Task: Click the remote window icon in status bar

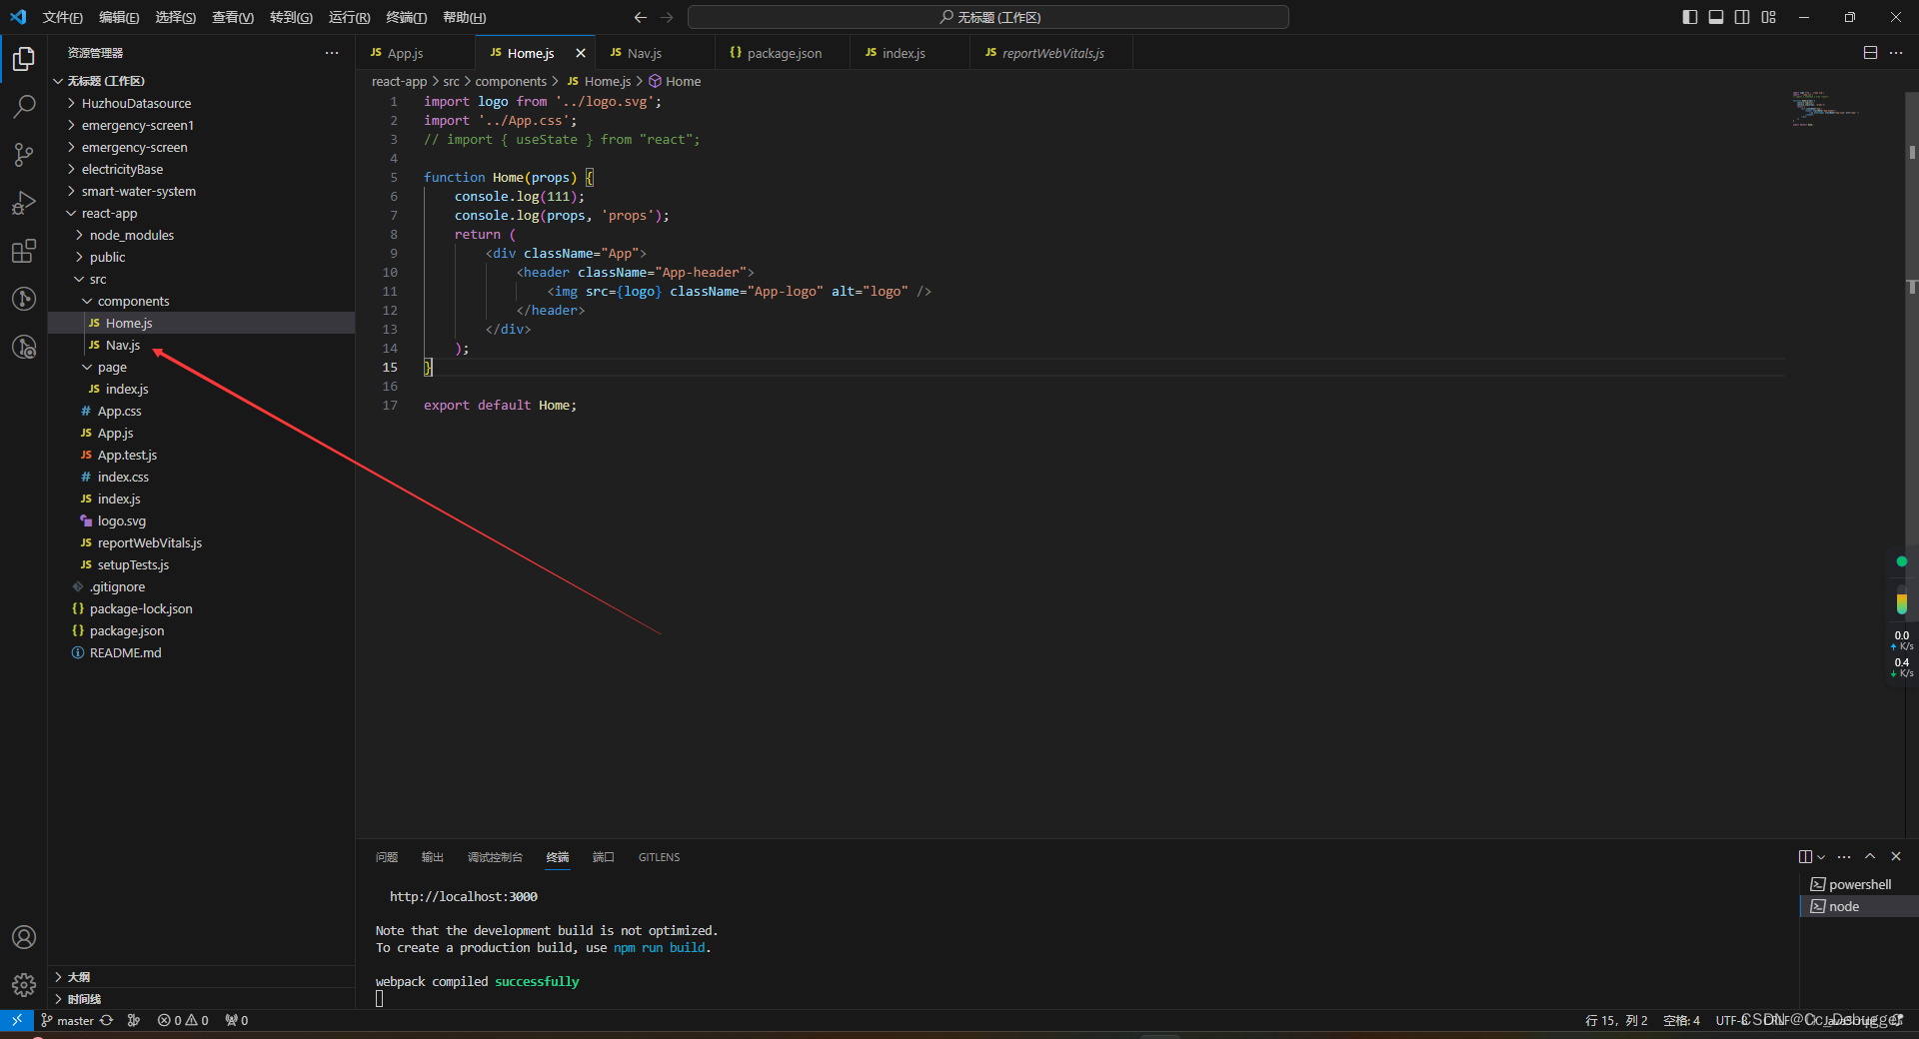Action: [x=17, y=1020]
